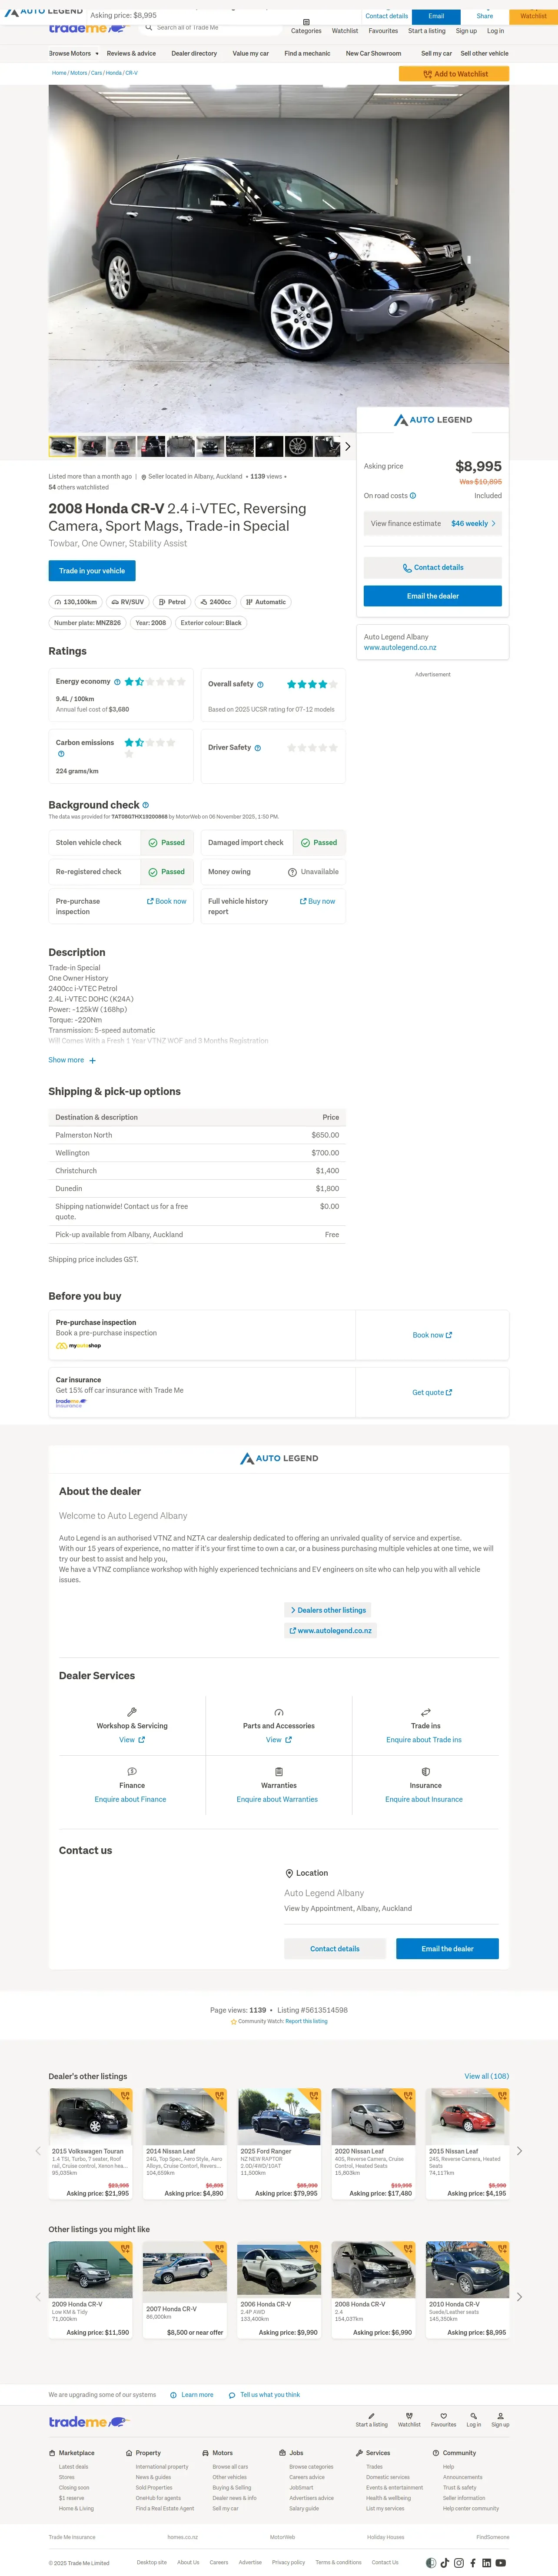
Task: Open the Background check info icon
Action: point(146,805)
